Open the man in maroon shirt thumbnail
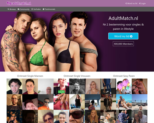 30,86
